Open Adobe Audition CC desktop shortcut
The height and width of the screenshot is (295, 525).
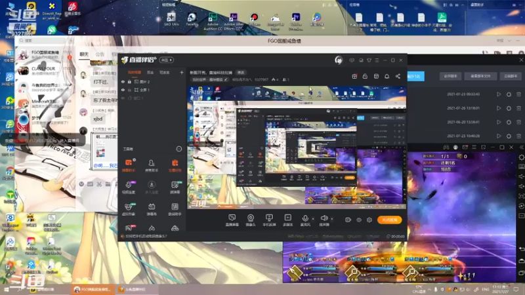click(213, 22)
